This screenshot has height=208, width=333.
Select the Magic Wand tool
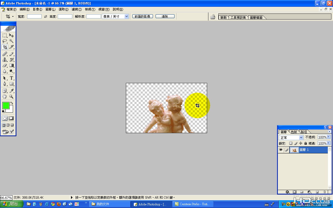pyautogui.click(x=11, y=41)
